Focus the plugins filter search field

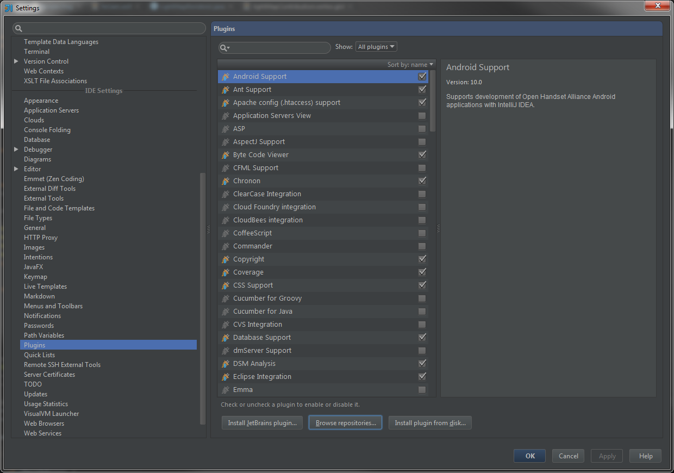tap(274, 48)
